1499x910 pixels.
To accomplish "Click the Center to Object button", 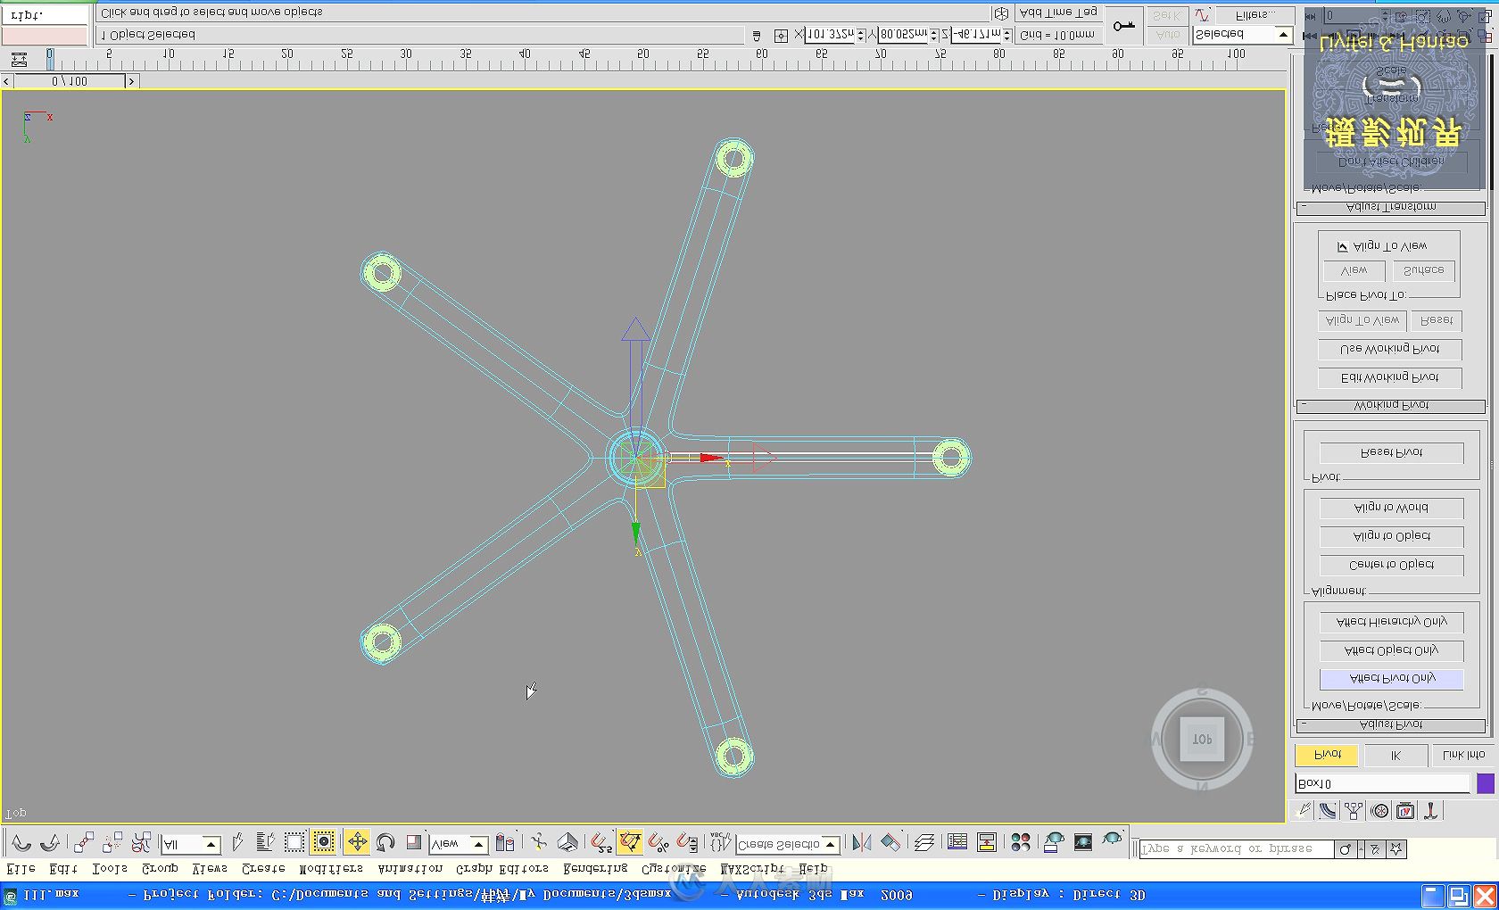I will pyautogui.click(x=1392, y=566).
